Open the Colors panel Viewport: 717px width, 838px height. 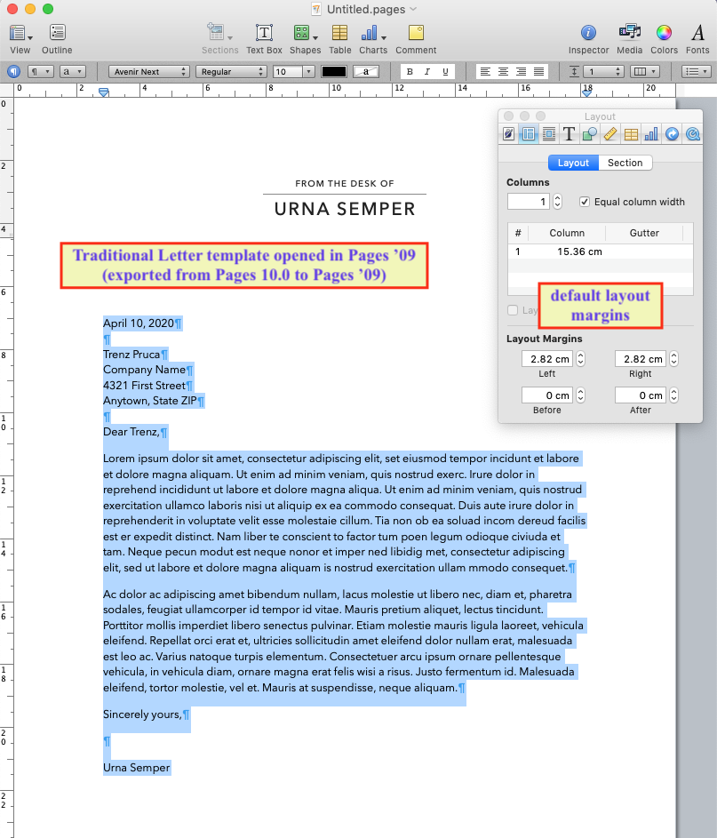tap(664, 39)
